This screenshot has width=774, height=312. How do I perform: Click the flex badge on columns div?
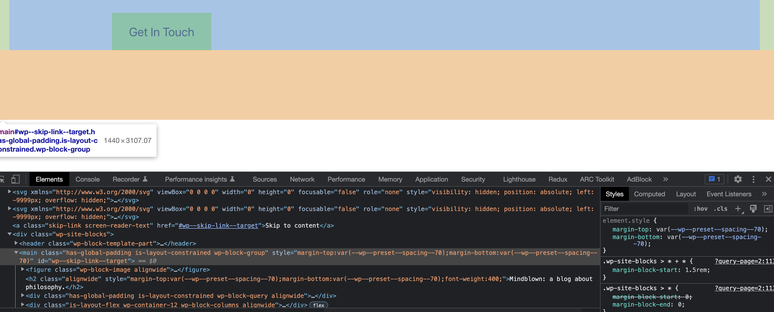319,305
